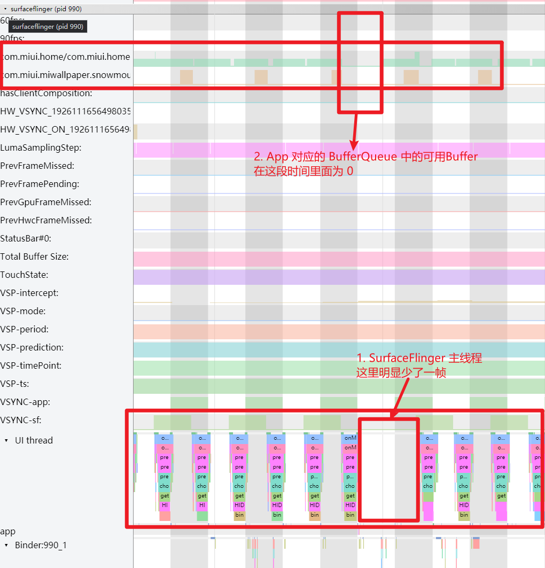This screenshot has width=545, height=568.
Task: Collapse the surfaceflinger (pid 990) process group
Action: pyautogui.click(x=5, y=9)
